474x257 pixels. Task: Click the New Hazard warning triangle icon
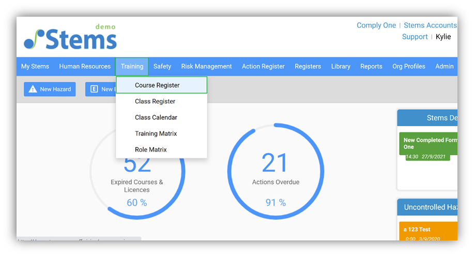click(x=33, y=89)
